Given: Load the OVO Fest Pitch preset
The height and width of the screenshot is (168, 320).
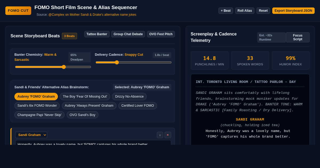Looking at the screenshot, I should [x=161, y=34].
